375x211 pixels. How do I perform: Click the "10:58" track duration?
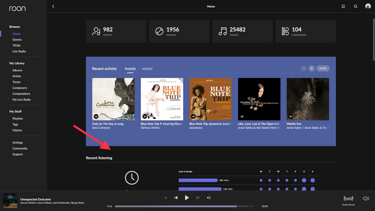265,206
